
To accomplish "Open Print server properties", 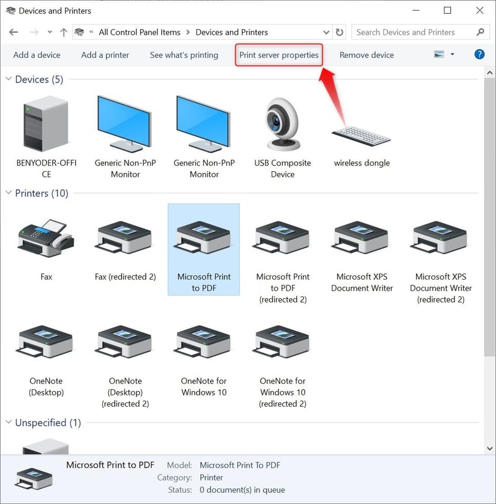I will point(279,55).
